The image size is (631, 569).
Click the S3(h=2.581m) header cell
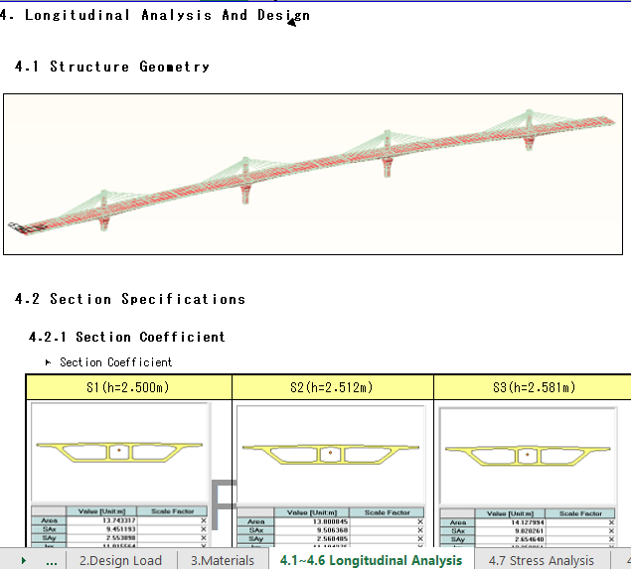(x=532, y=387)
